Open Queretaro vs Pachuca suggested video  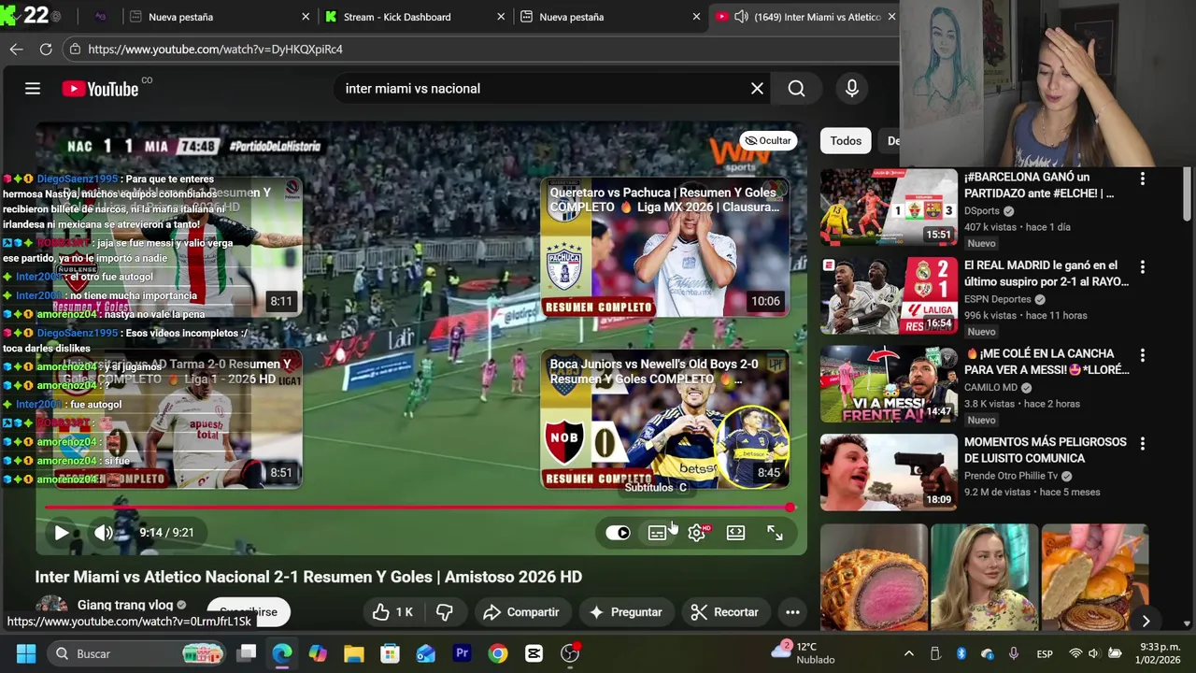(664, 248)
